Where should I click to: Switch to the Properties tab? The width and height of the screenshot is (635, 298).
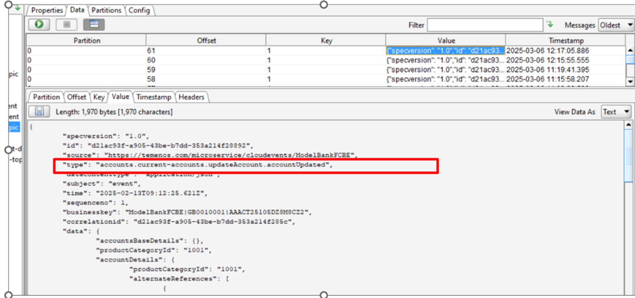(x=47, y=10)
